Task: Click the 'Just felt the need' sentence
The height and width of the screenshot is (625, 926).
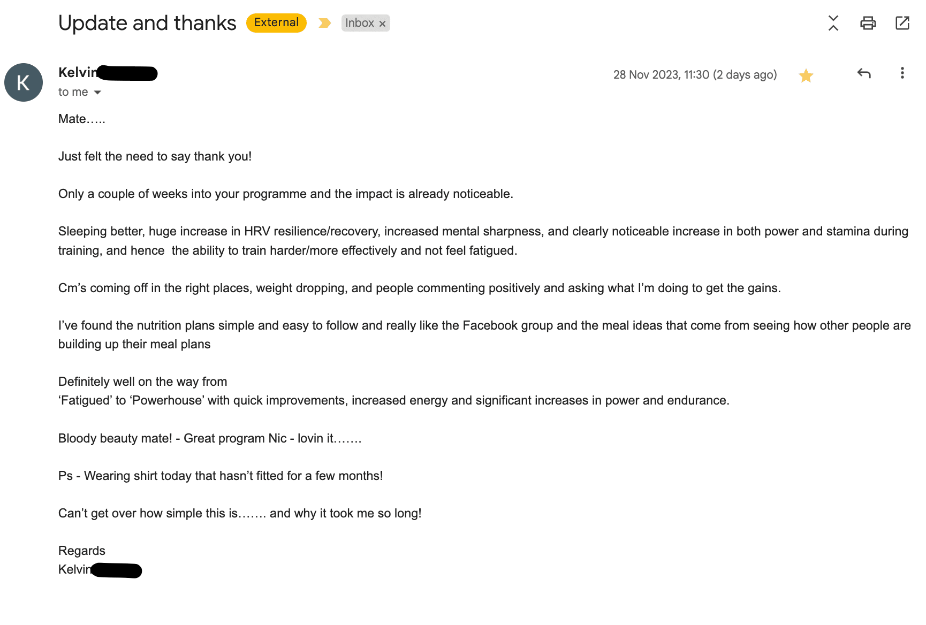Action: [x=155, y=156]
